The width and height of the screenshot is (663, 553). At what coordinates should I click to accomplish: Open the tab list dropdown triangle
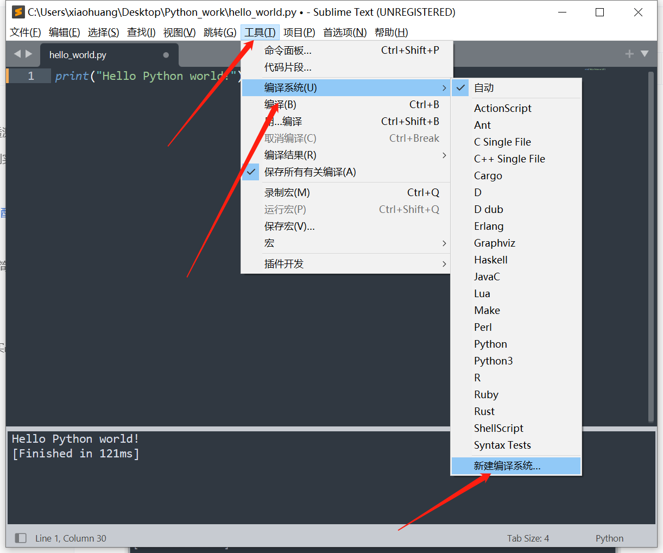tap(645, 54)
